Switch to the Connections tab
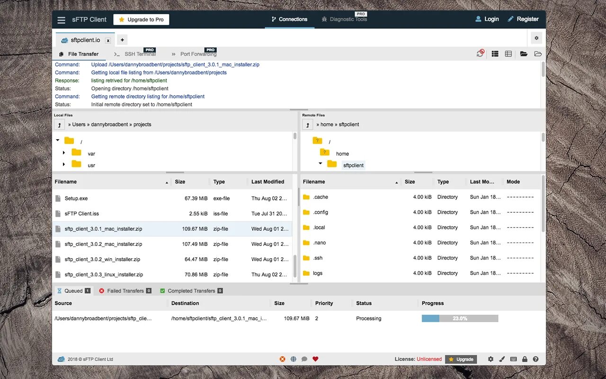 [x=289, y=19]
